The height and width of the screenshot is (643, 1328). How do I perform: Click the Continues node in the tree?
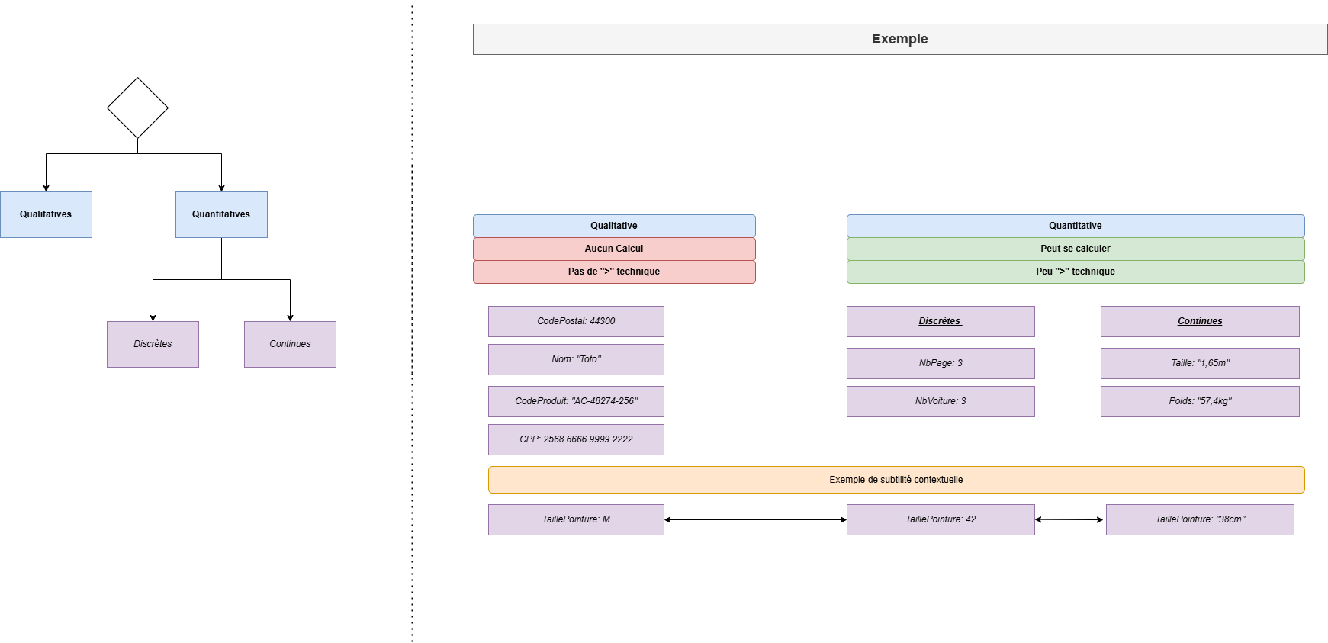(290, 344)
